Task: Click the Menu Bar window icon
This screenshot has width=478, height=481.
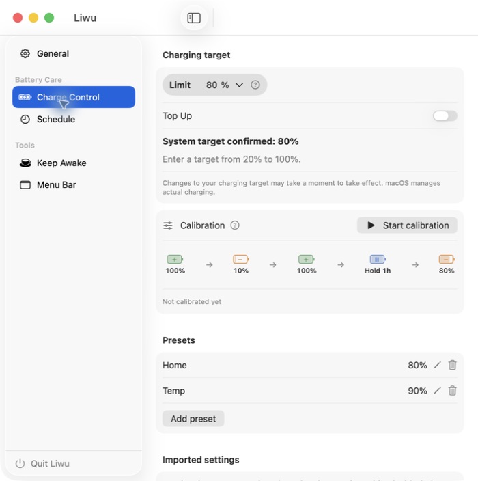Action: 25,184
